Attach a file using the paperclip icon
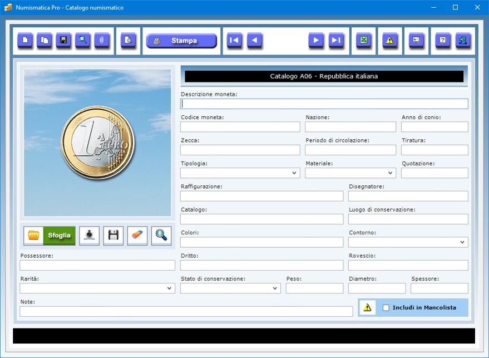Screen dimensions: 489x358 (102, 41)
